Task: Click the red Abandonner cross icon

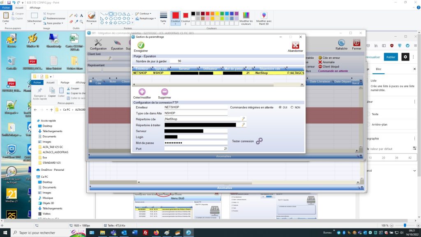Action: click(295, 45)
